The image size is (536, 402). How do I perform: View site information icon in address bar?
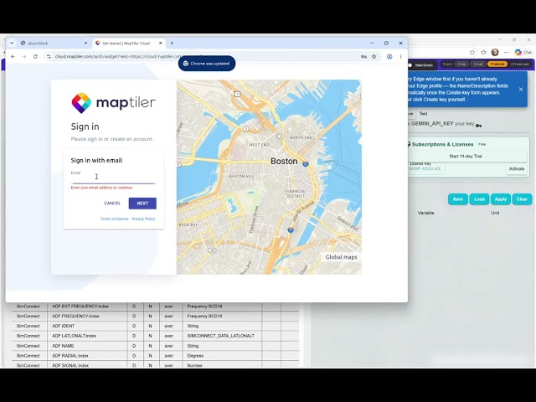tap(49, 56)
